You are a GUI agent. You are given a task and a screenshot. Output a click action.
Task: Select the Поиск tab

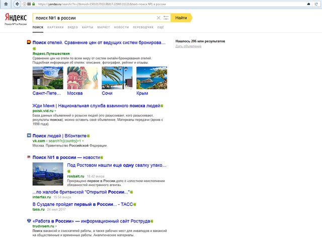38,27
